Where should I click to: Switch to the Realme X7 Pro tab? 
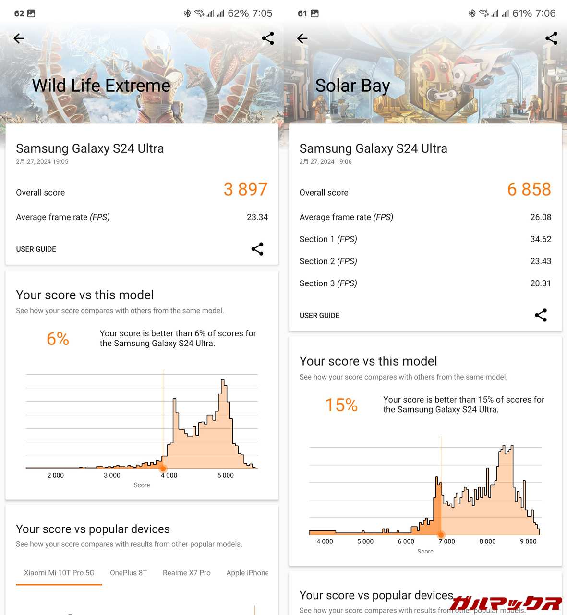[x=186, y=573]
